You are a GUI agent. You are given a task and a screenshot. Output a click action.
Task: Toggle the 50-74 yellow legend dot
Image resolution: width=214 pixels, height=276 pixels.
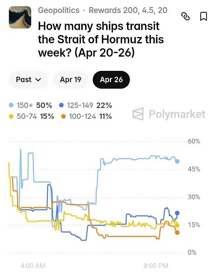tap(11, 116)
